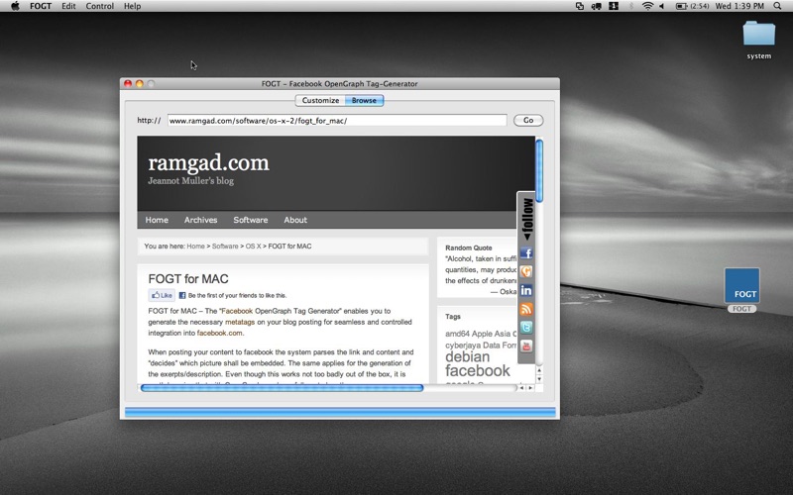The height and width of the screenshot is (495, 793).
Task: Click into the URL address field
Action: (336, 121)
